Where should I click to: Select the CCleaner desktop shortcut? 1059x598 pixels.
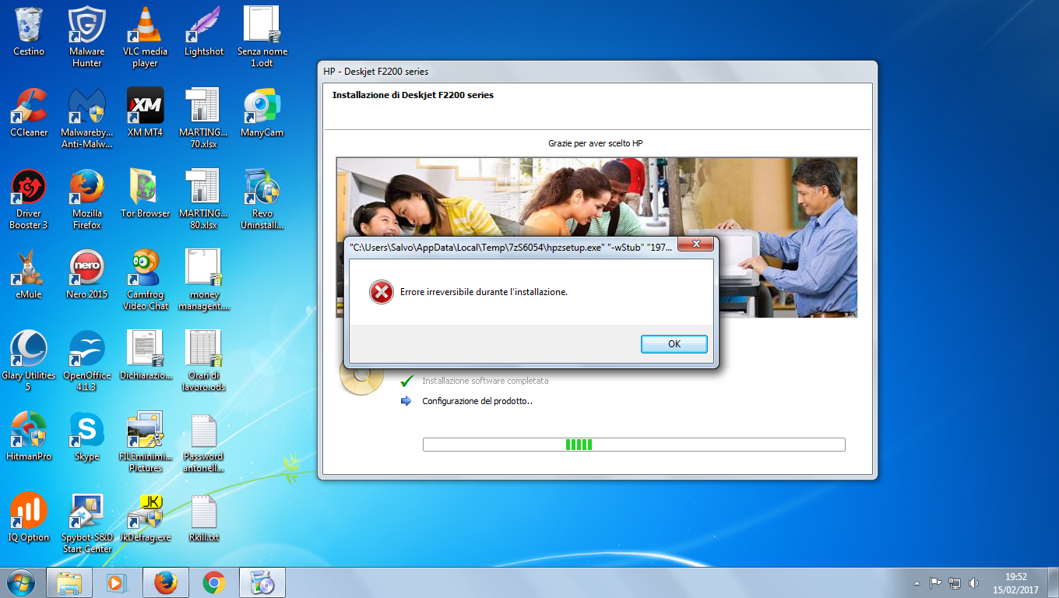pyautogui.click(x=29, y=113)
